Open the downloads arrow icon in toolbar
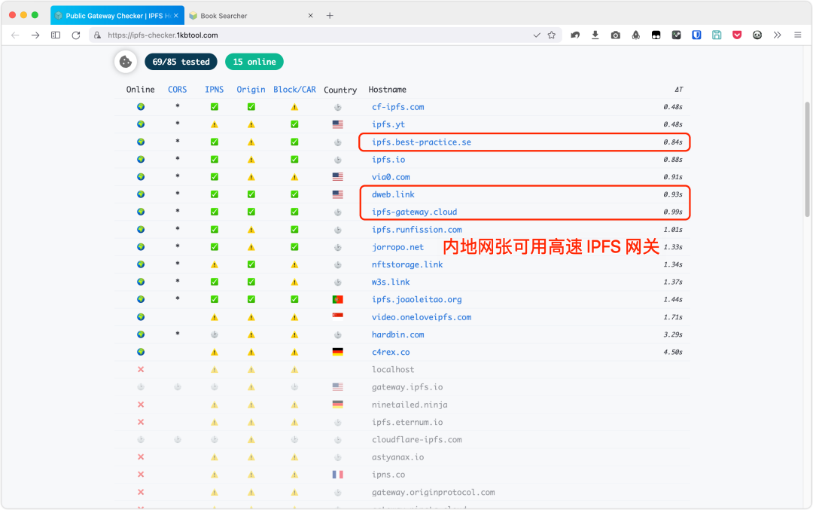813x510 pixels. (x=595, y=35)
